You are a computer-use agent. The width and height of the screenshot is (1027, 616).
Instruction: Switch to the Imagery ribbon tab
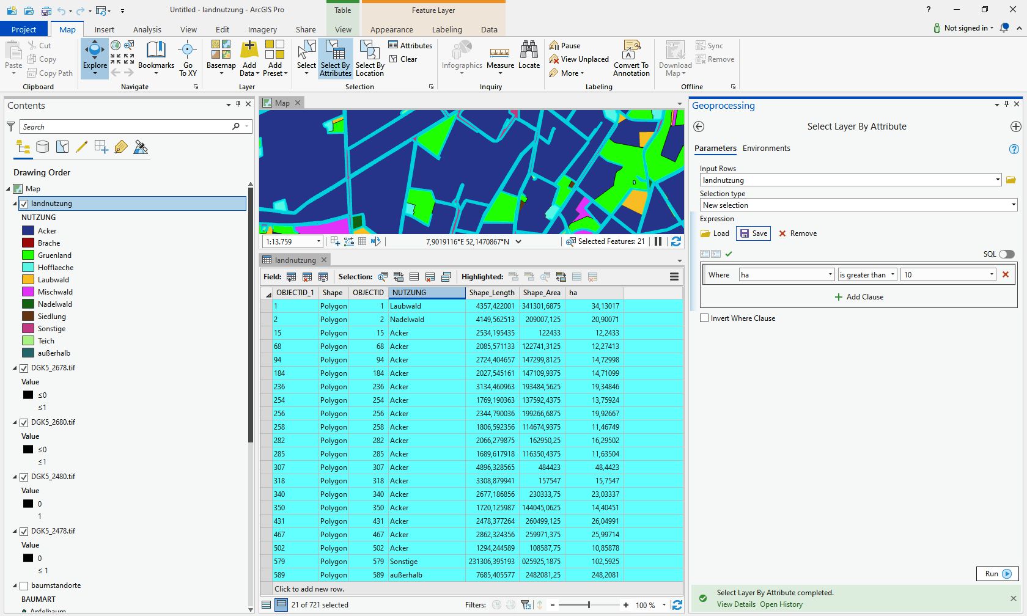tap(262, 29)
